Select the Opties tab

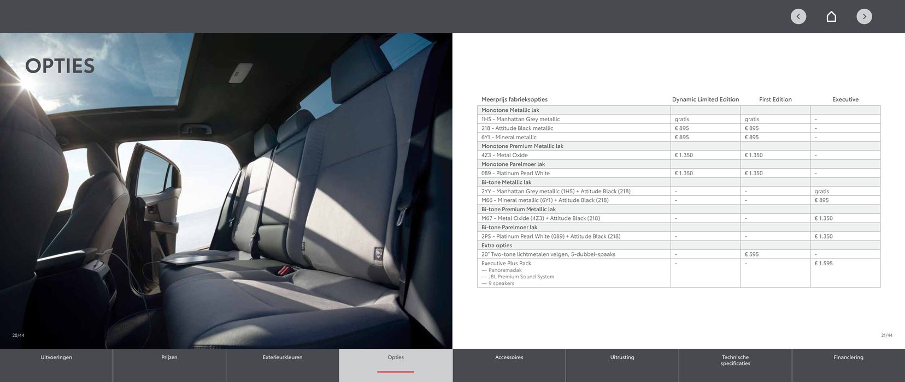click(x=396, y=358)
